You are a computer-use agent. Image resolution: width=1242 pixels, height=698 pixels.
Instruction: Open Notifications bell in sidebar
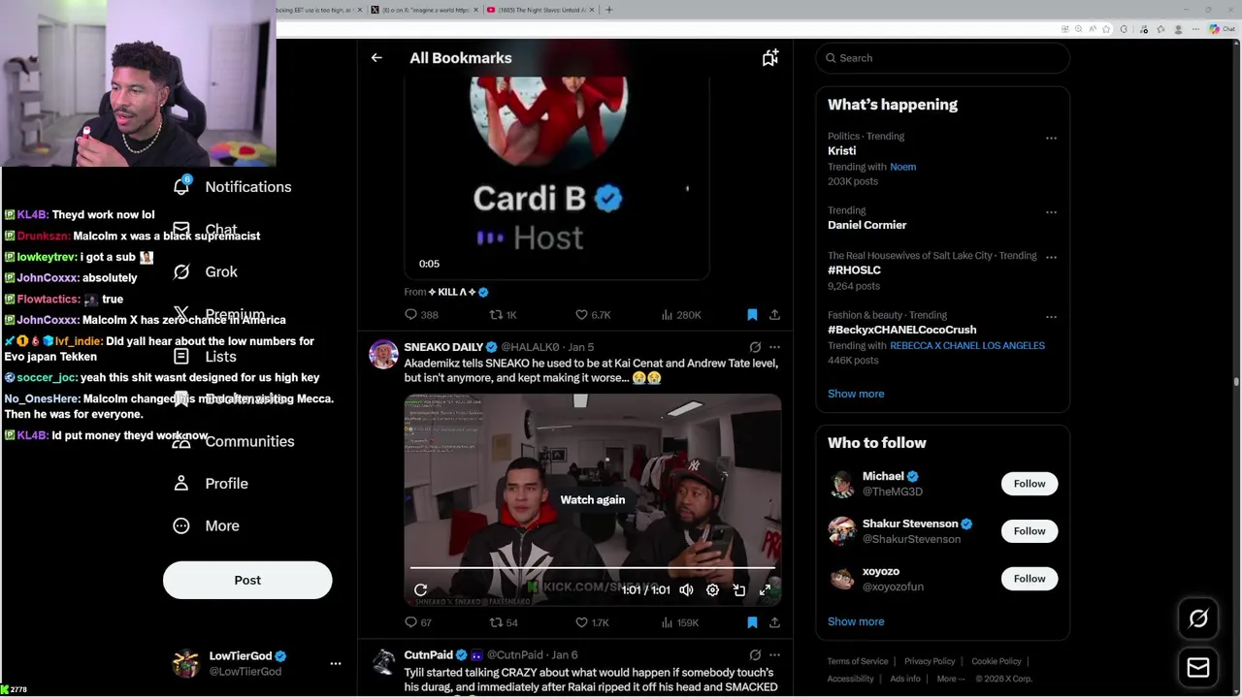[233, 187]
